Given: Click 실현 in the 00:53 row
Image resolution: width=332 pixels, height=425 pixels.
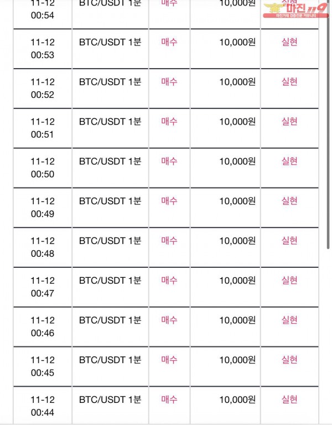Looking at the screenshot, I should [289, 42].
